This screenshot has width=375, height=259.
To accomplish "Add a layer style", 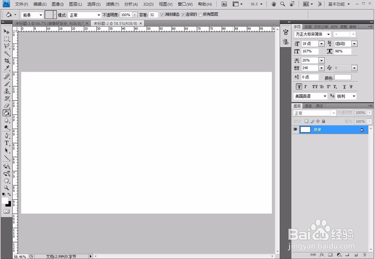I will coord(322,254).
